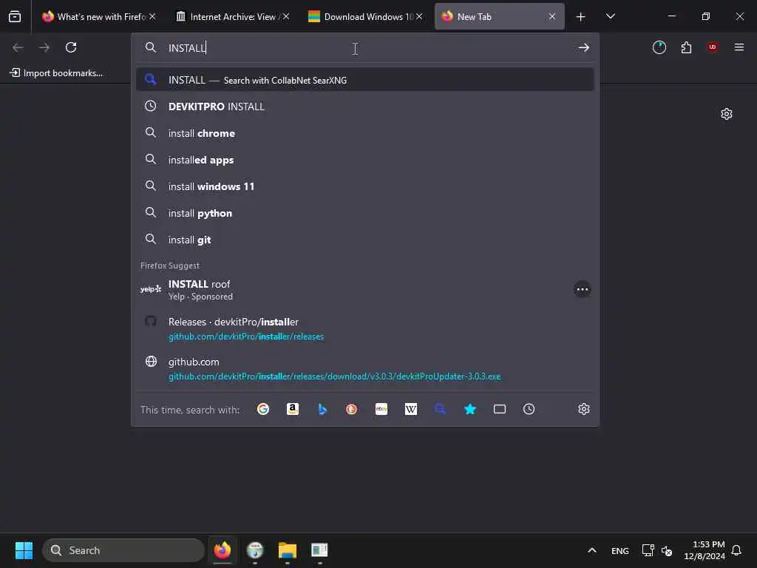Open Releases devkitPro/installer GitHub result

click(x=365, y=328)
